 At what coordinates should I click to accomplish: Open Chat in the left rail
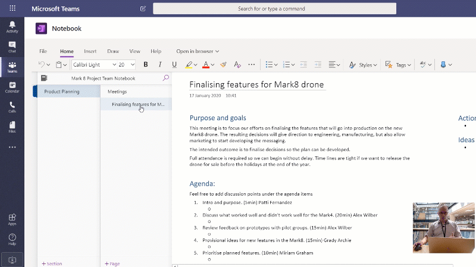[12, 47]
